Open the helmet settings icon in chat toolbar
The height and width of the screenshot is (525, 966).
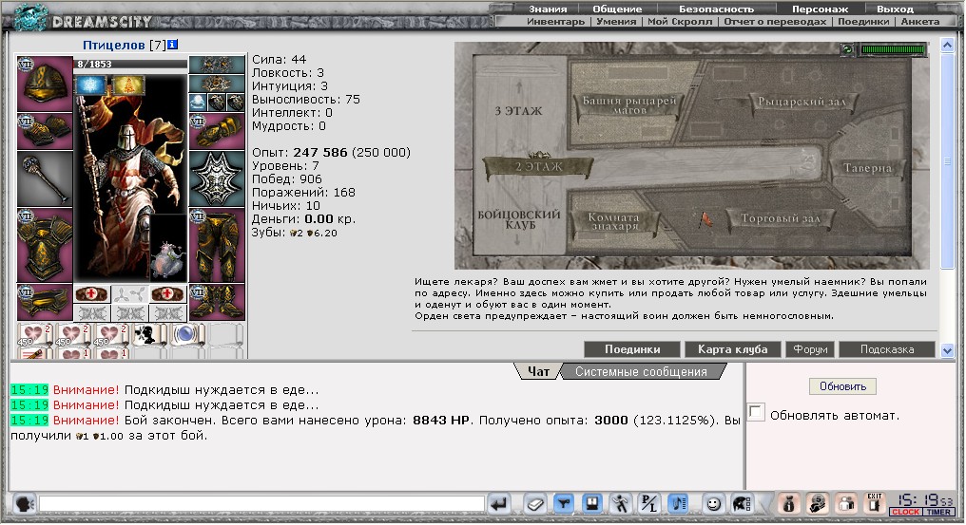click(x=743, y=504)
